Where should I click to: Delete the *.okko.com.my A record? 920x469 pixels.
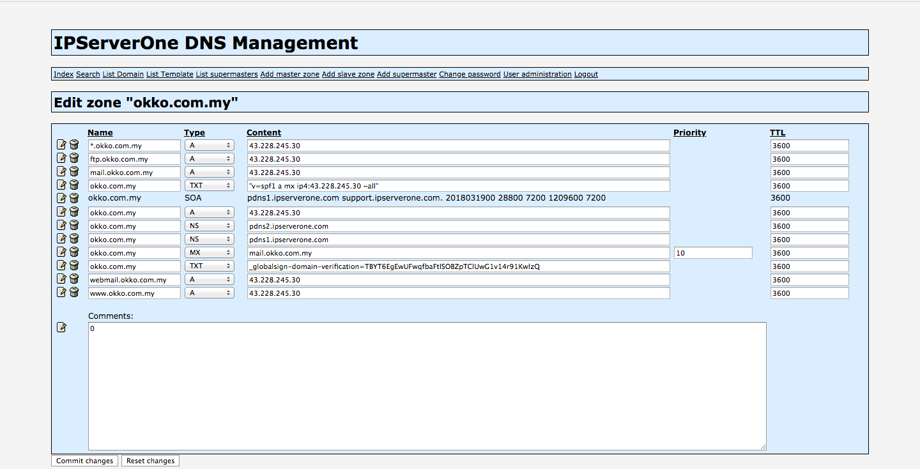tap(74, 145)
